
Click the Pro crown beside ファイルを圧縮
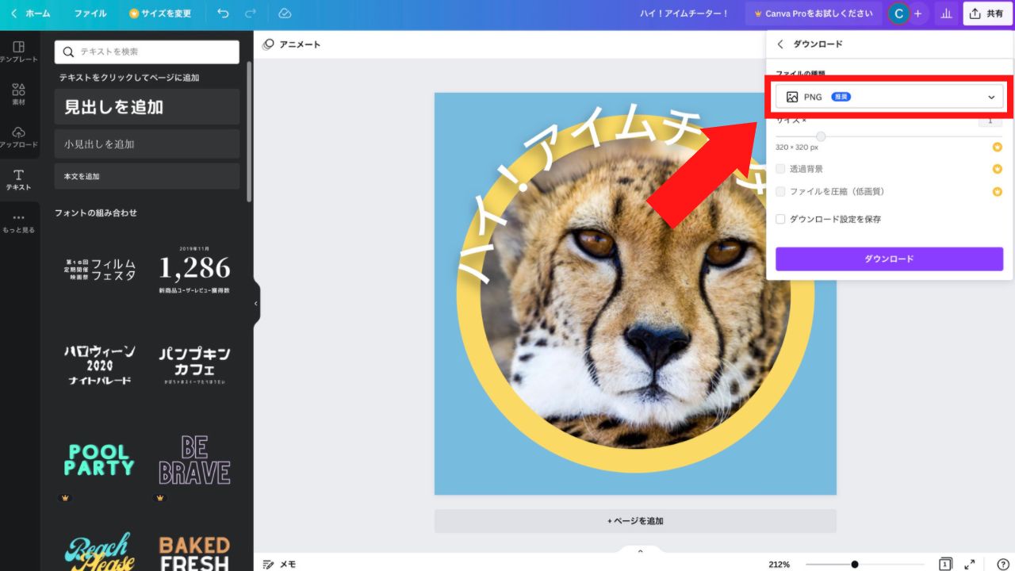coord(998,191)
